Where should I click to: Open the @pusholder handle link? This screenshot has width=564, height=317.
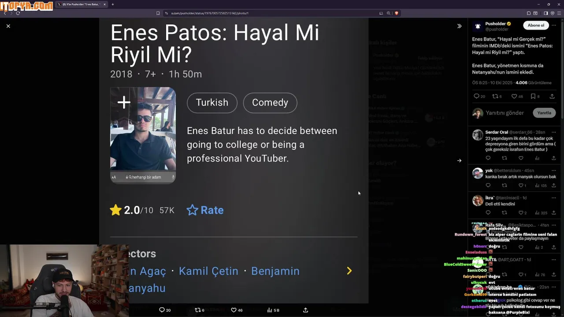tap(497, 29)
